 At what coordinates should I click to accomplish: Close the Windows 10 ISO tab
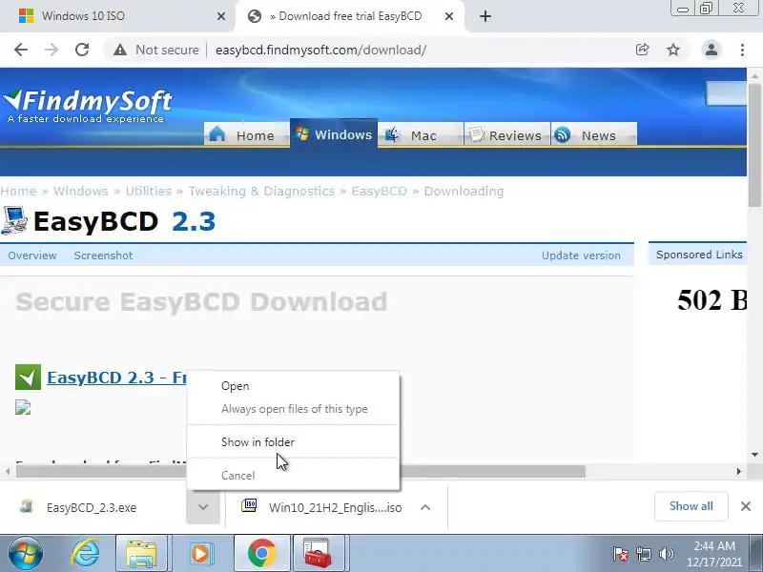tap(221, 16)
